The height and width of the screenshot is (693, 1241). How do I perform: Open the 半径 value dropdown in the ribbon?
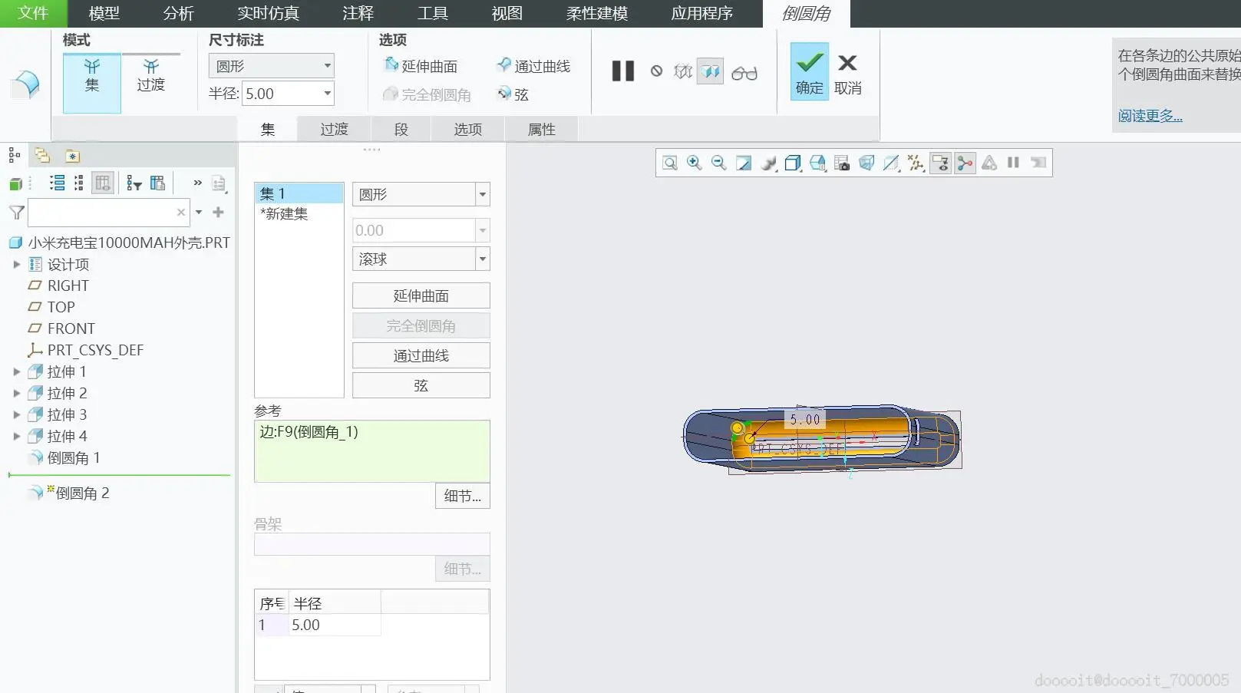[328, 94]
